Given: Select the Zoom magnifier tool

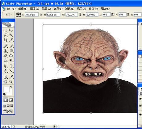Looking at the screenshot, I should pos(11,82).
